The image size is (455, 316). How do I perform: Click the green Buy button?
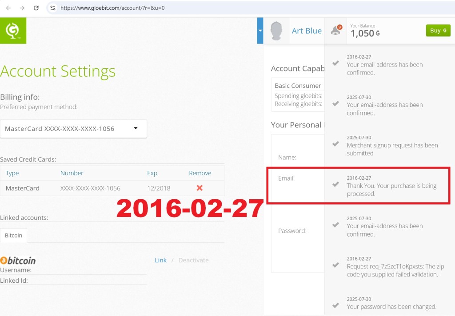[x=438, y=31]
